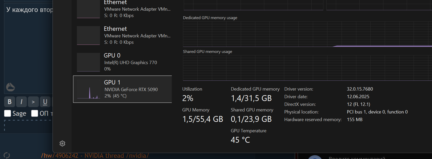Click the "Введите комментарий" comment field
The width and height of the screenshot is (432, 159).
tap(357, 157)
